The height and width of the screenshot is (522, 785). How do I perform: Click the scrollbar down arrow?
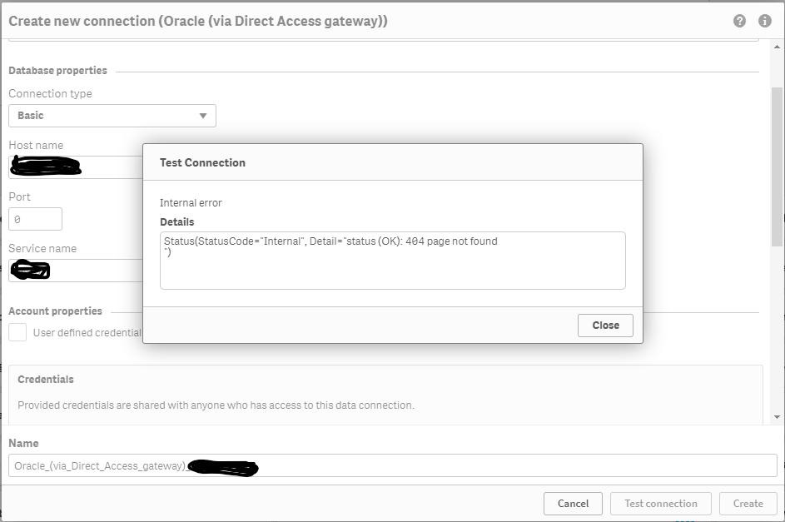click(778, 416)
